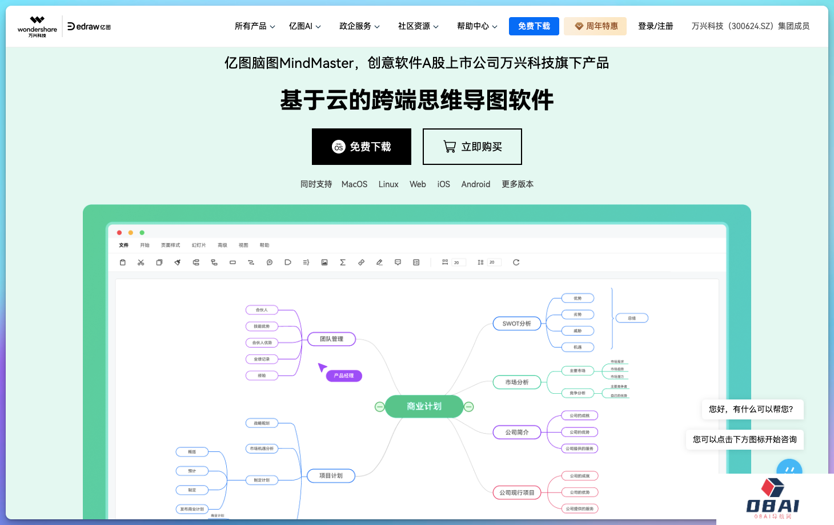This screenshot has height=525, width=834.
Task: Click the shopping cart icon on 立即购买
Action: tap(450, 147)
